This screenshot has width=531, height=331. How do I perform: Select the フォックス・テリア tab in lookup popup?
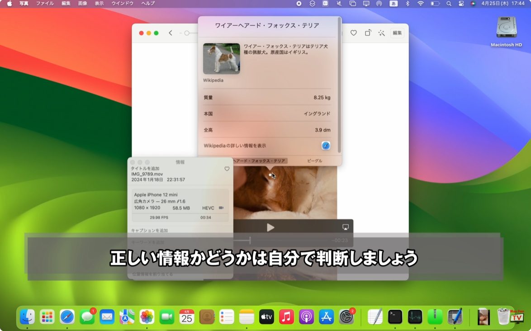260,161
